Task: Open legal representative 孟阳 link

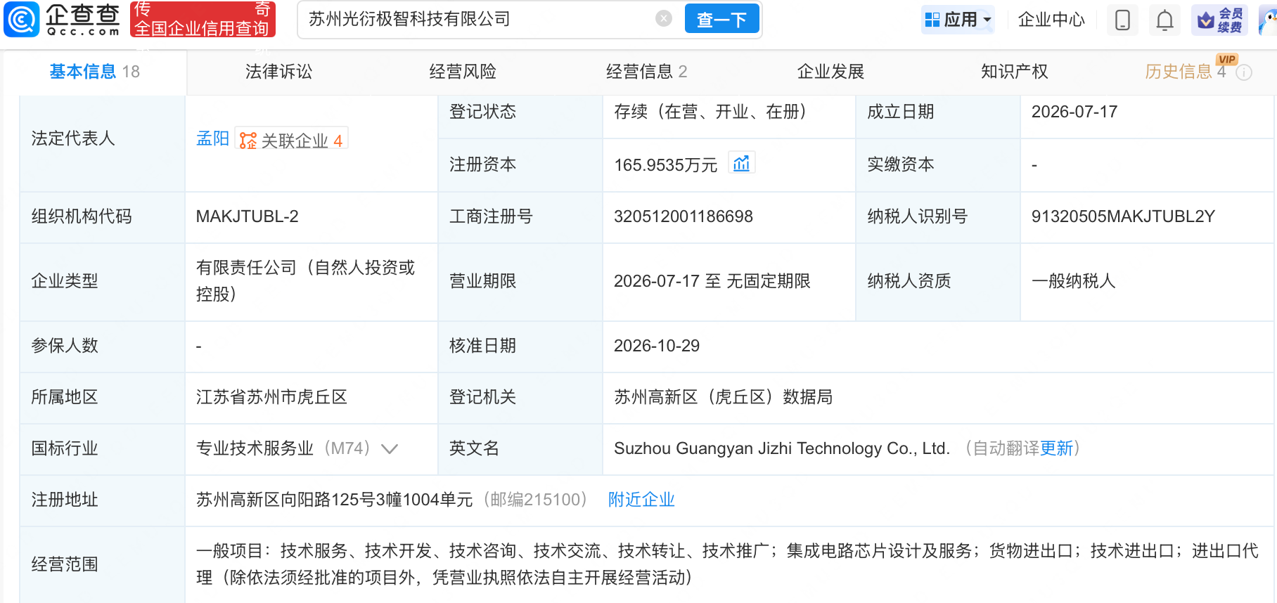Action: tap(212, 138)
